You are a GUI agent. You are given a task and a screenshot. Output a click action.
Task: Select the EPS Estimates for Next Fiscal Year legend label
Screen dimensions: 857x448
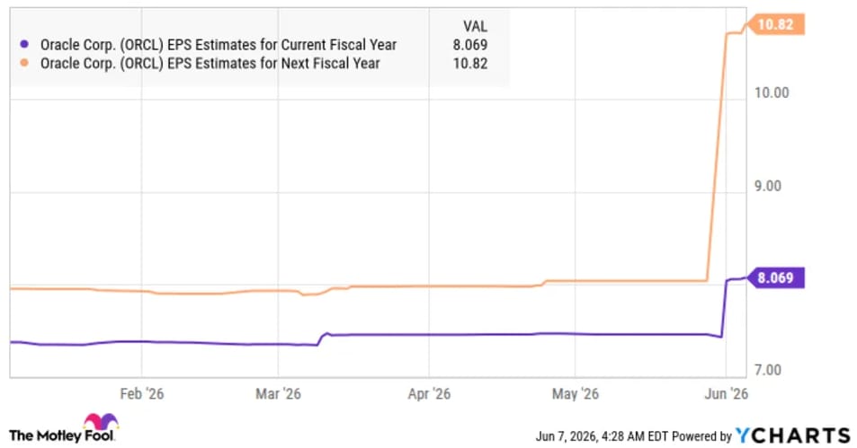pyautogui.click(x=210, y=64)
